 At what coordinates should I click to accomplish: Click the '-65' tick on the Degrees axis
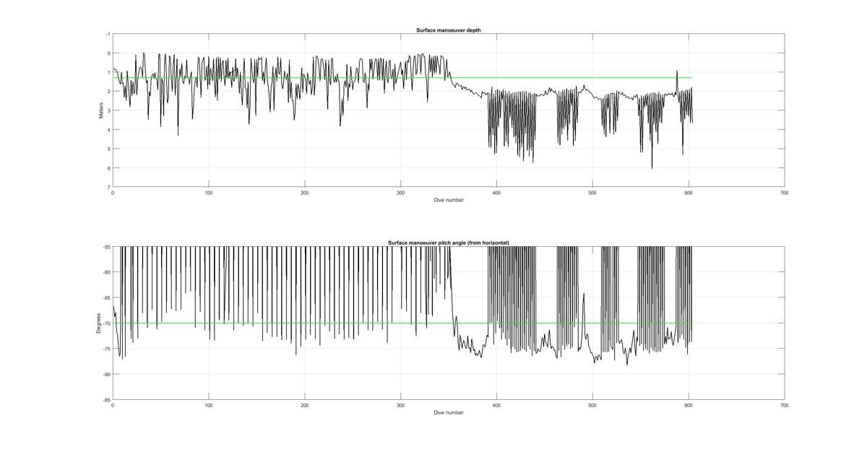pos(106,297)
